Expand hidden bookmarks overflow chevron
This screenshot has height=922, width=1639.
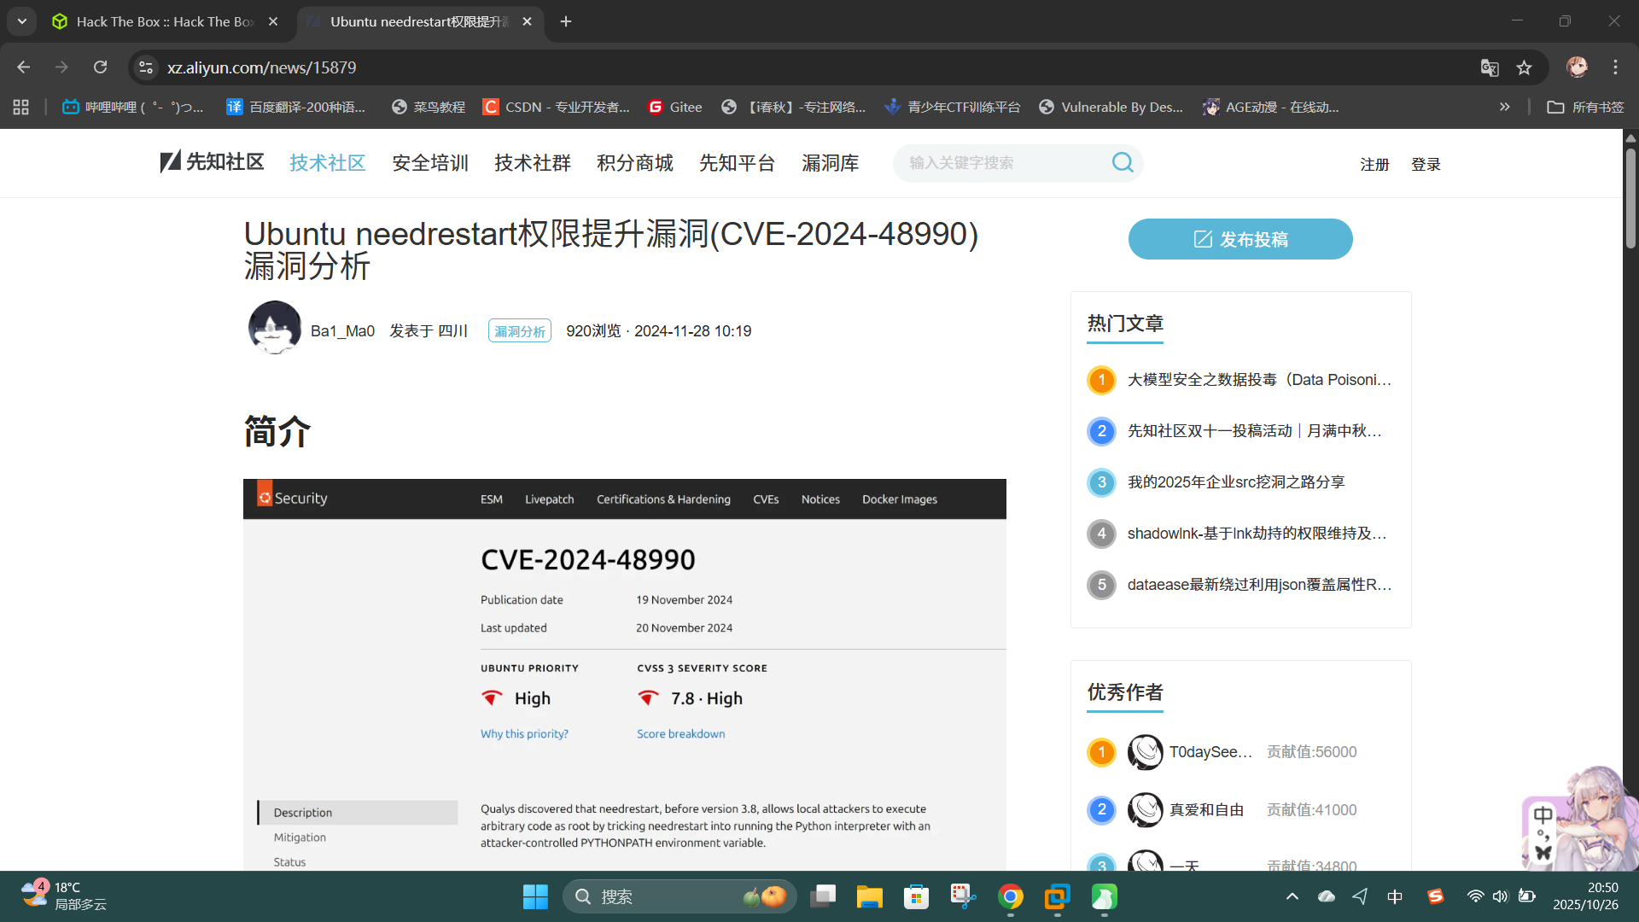click(1504, 107)
